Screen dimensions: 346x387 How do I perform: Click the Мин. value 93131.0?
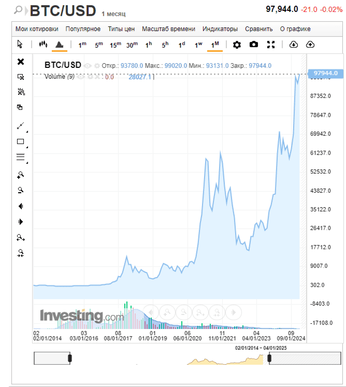(217, 66)
